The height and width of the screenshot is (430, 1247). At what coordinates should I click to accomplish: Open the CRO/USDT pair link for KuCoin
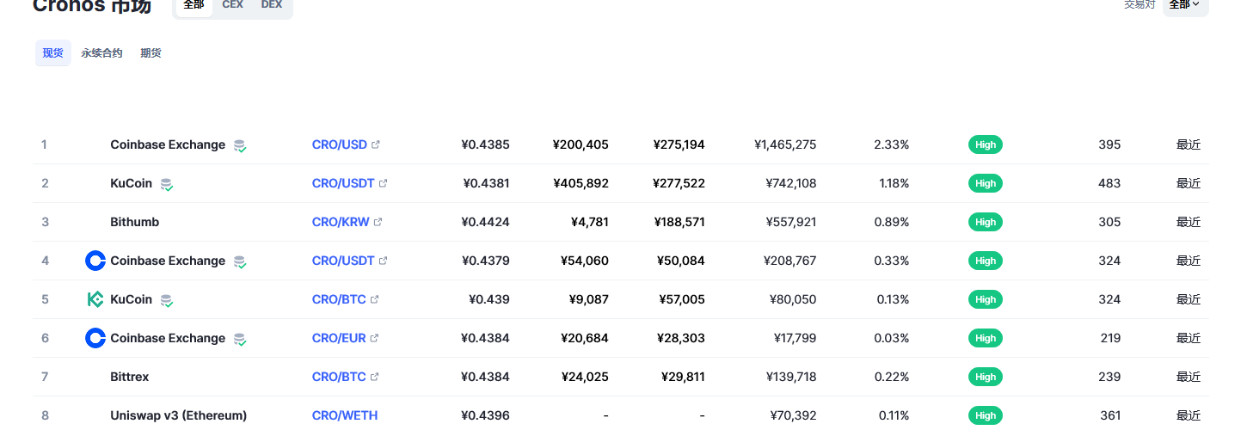343,183
